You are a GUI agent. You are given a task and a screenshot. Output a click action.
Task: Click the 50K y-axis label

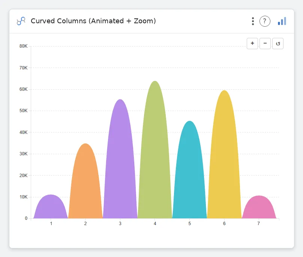(23, 111)
